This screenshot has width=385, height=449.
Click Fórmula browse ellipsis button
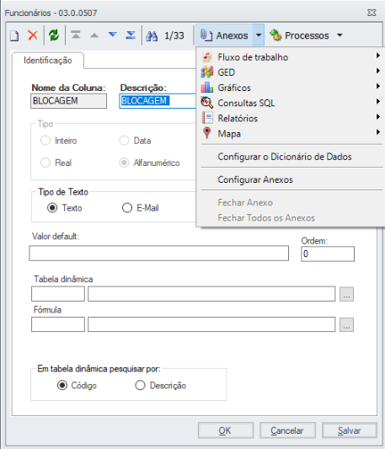[346, 324]
